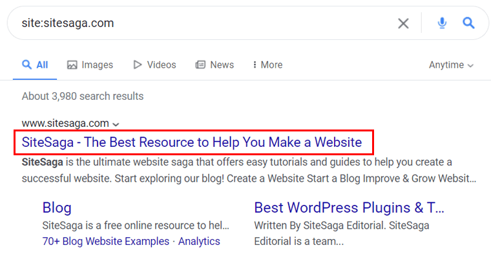Clear the search query with the X icon
Image resolution: width=491 pixels, height=259 pixels.
click(403, 23)
